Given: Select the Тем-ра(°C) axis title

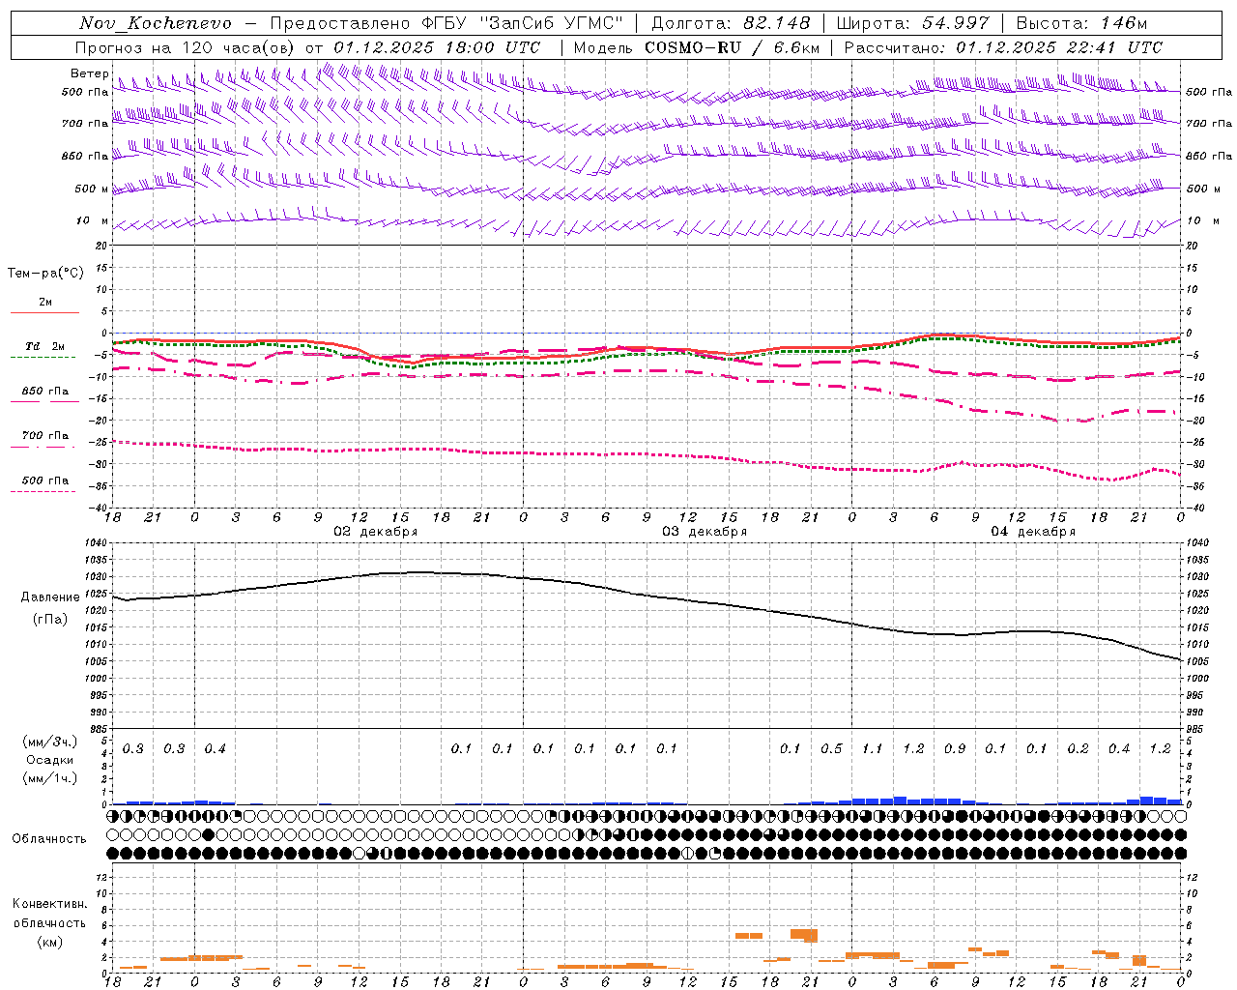Looking at the screenshot, I should [45, 274].
